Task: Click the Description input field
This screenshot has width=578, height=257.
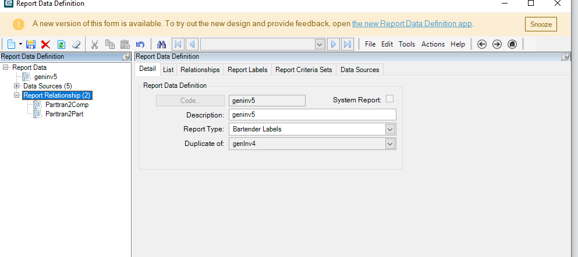Action: point(312,115)
